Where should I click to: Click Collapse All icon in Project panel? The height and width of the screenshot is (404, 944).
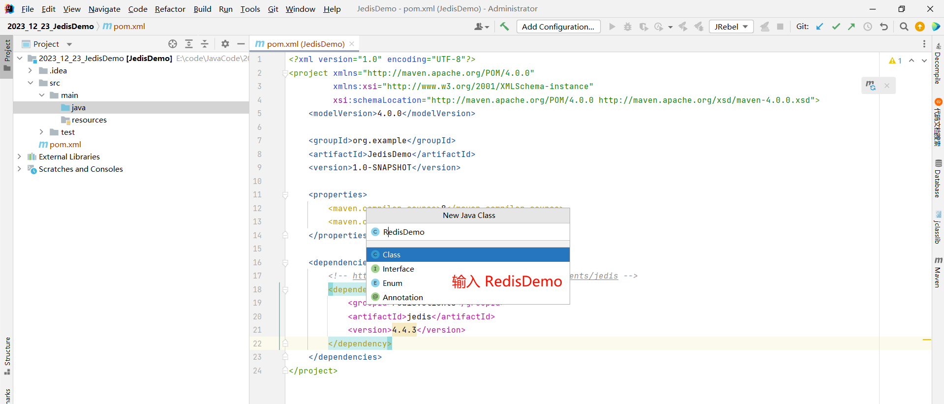(x=205, y=44)
